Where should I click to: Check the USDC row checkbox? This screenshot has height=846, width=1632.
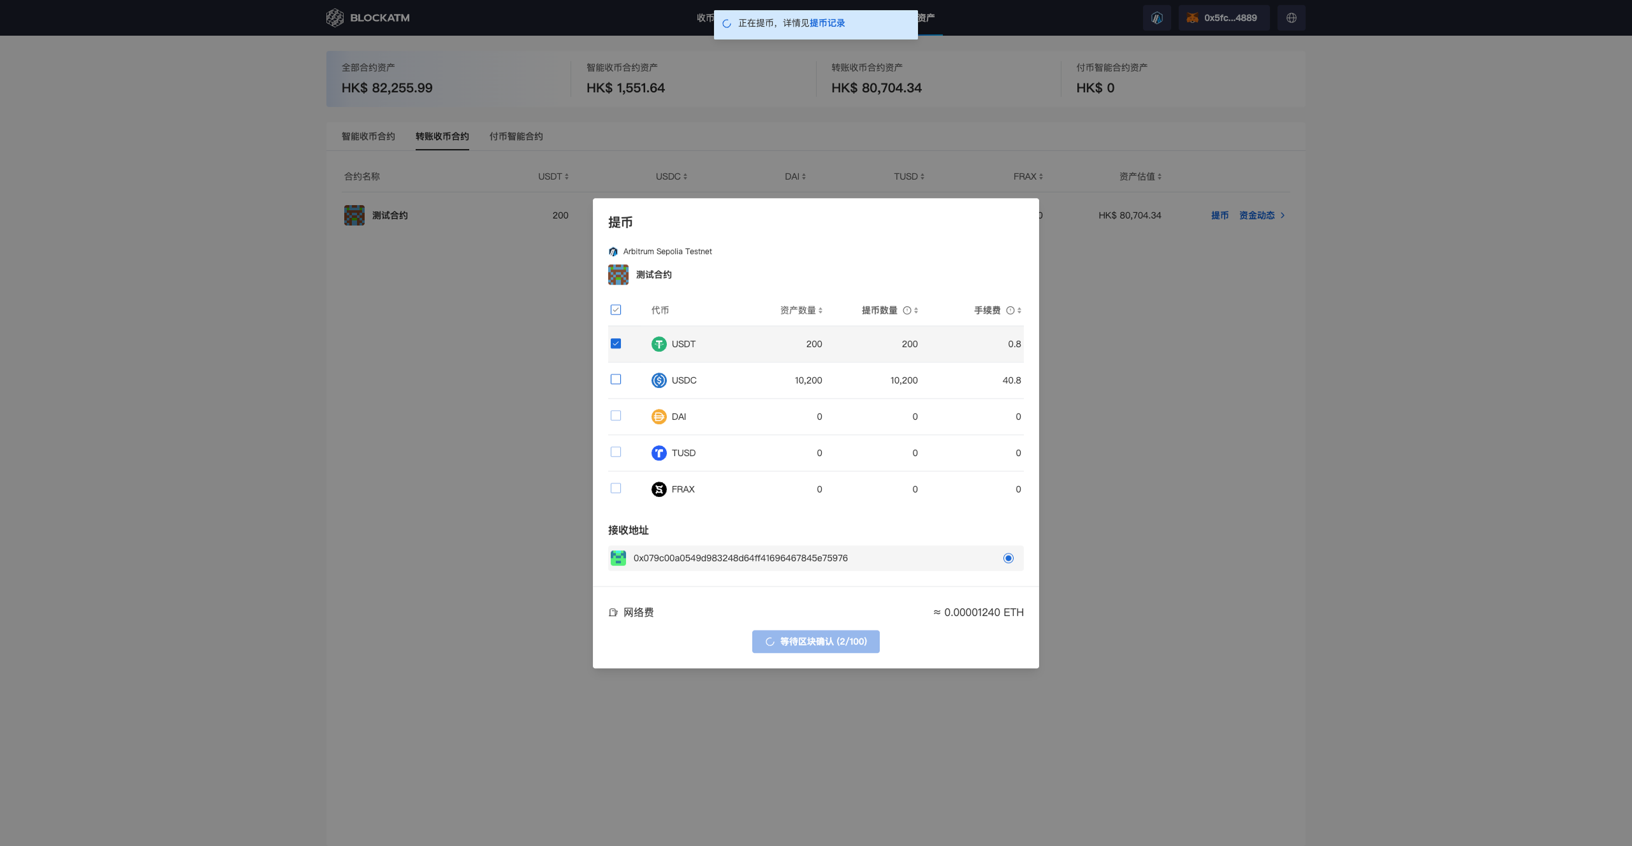point(616,379)
